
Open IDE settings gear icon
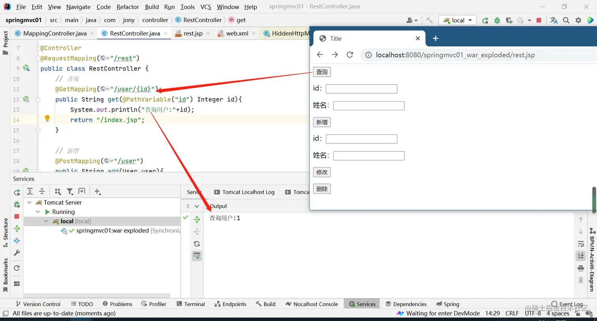(578, 20)
